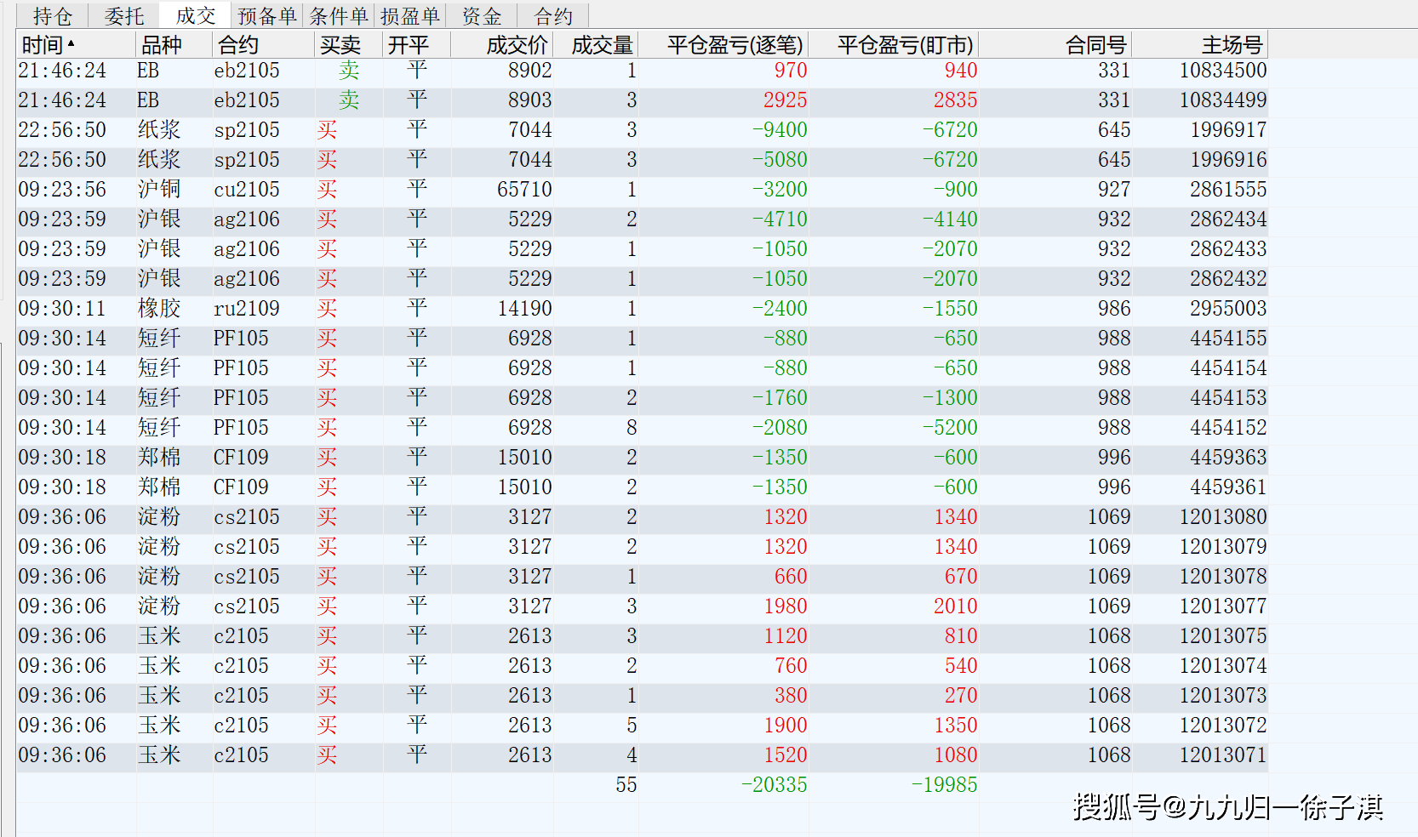View the 资金 tab
1418x837 pixels.
coord(481,14)
